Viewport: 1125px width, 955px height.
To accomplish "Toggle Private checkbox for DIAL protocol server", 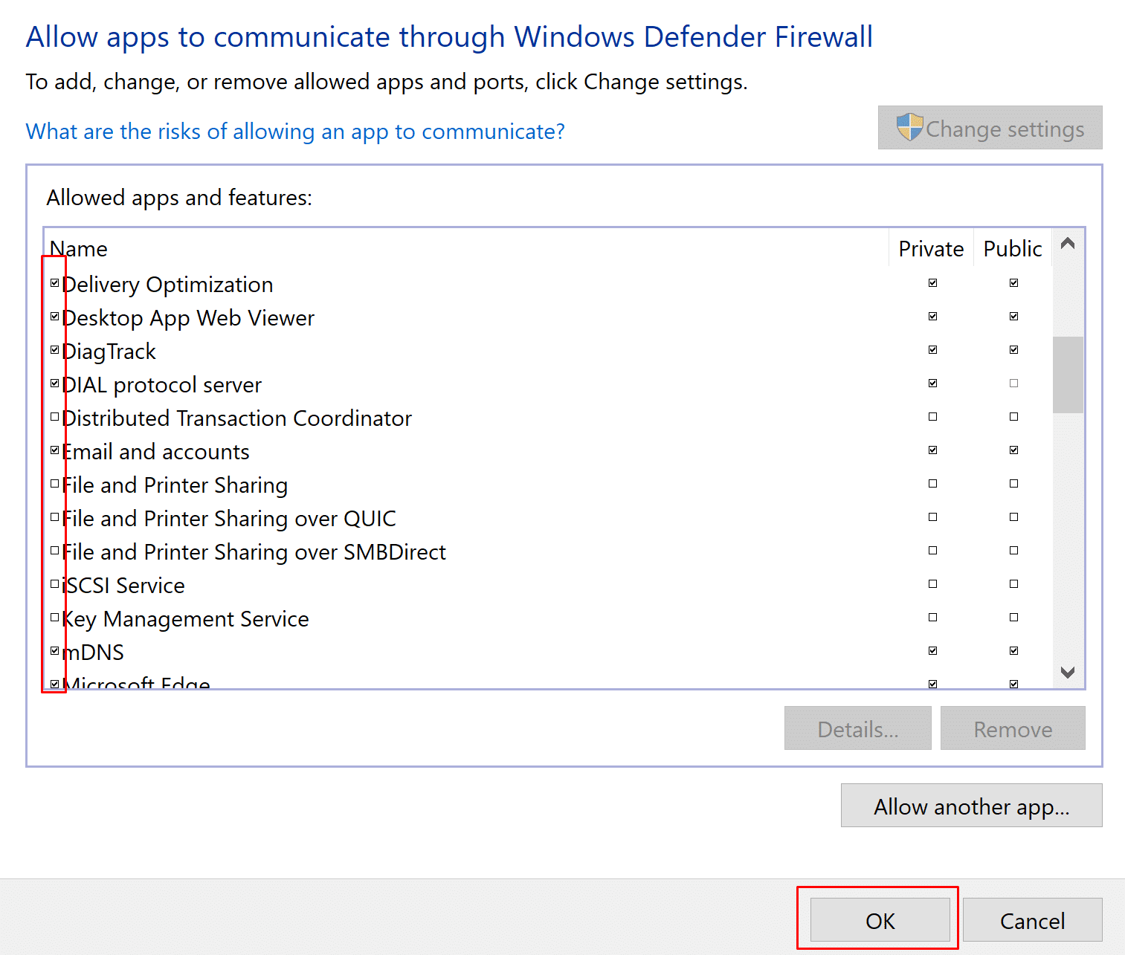I will pos(932,383).
